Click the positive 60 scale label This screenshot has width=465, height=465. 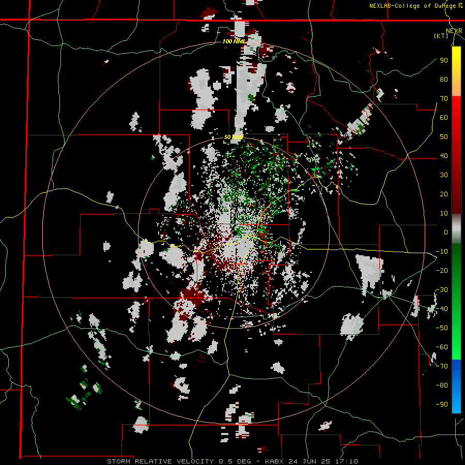(x=444, y=117)
